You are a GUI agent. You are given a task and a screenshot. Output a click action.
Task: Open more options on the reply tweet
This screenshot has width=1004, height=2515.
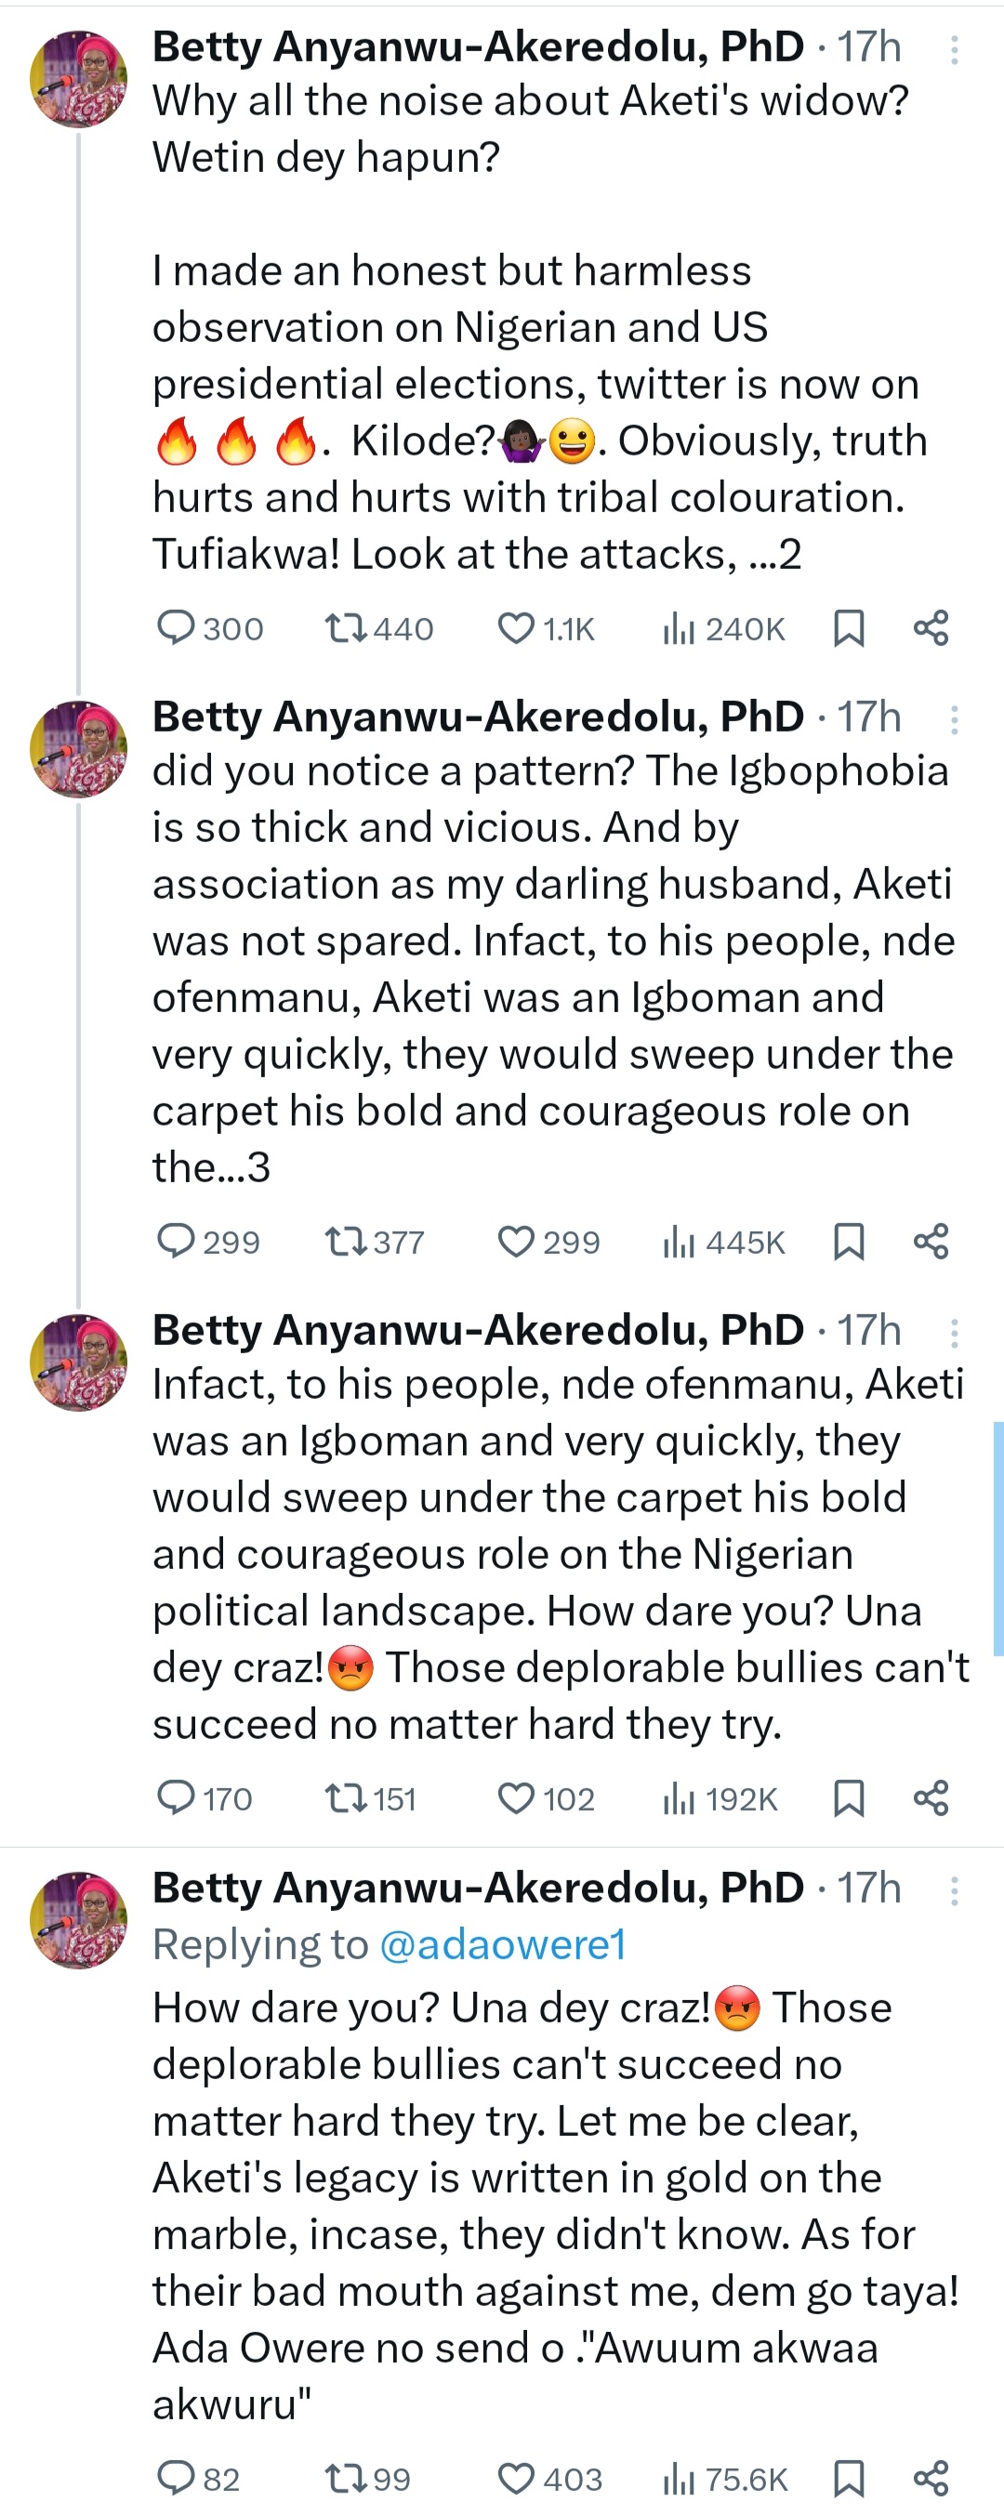(954, 1891)
